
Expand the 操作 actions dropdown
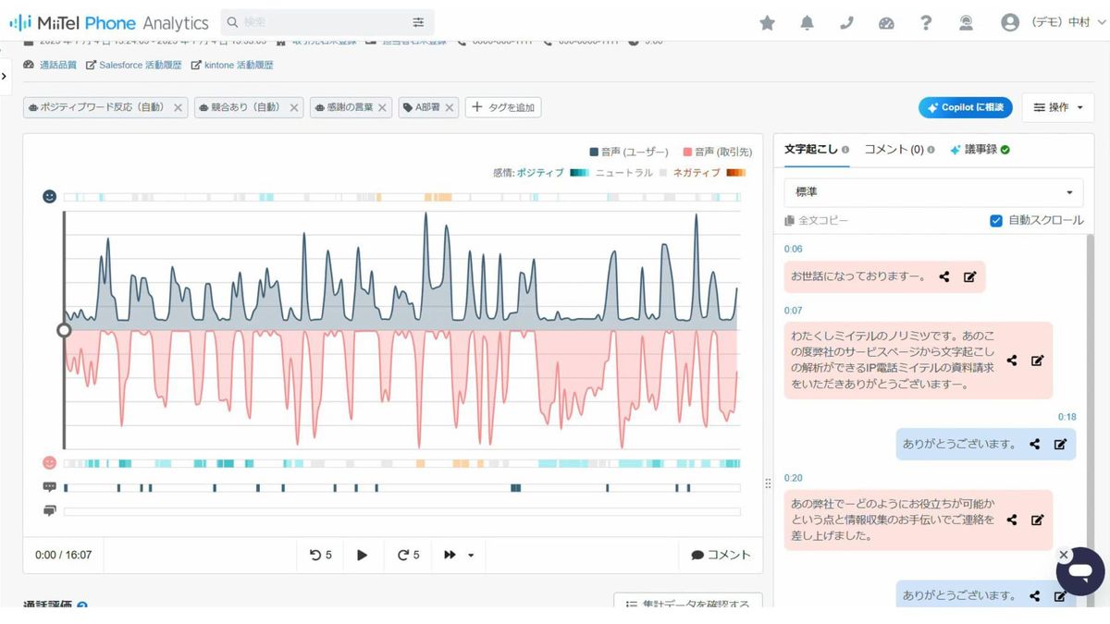pyautogui.click(x=1057, y=107)
